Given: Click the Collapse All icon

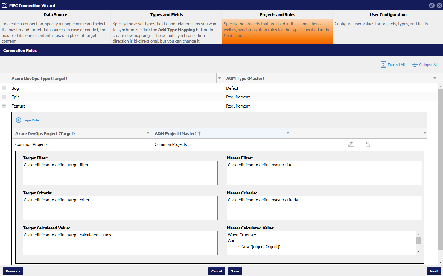Looking at the screenshot, I should coord(415,65).
